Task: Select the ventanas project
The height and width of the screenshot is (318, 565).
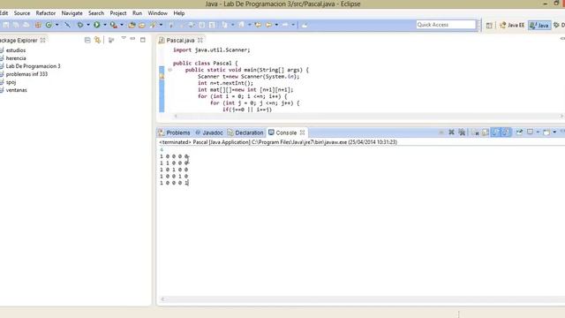Action: tap(16, 90)
